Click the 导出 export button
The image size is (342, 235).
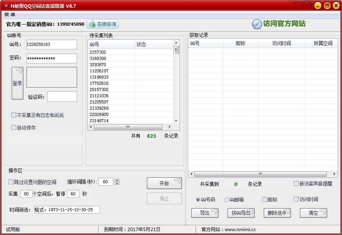coord(205,213)
